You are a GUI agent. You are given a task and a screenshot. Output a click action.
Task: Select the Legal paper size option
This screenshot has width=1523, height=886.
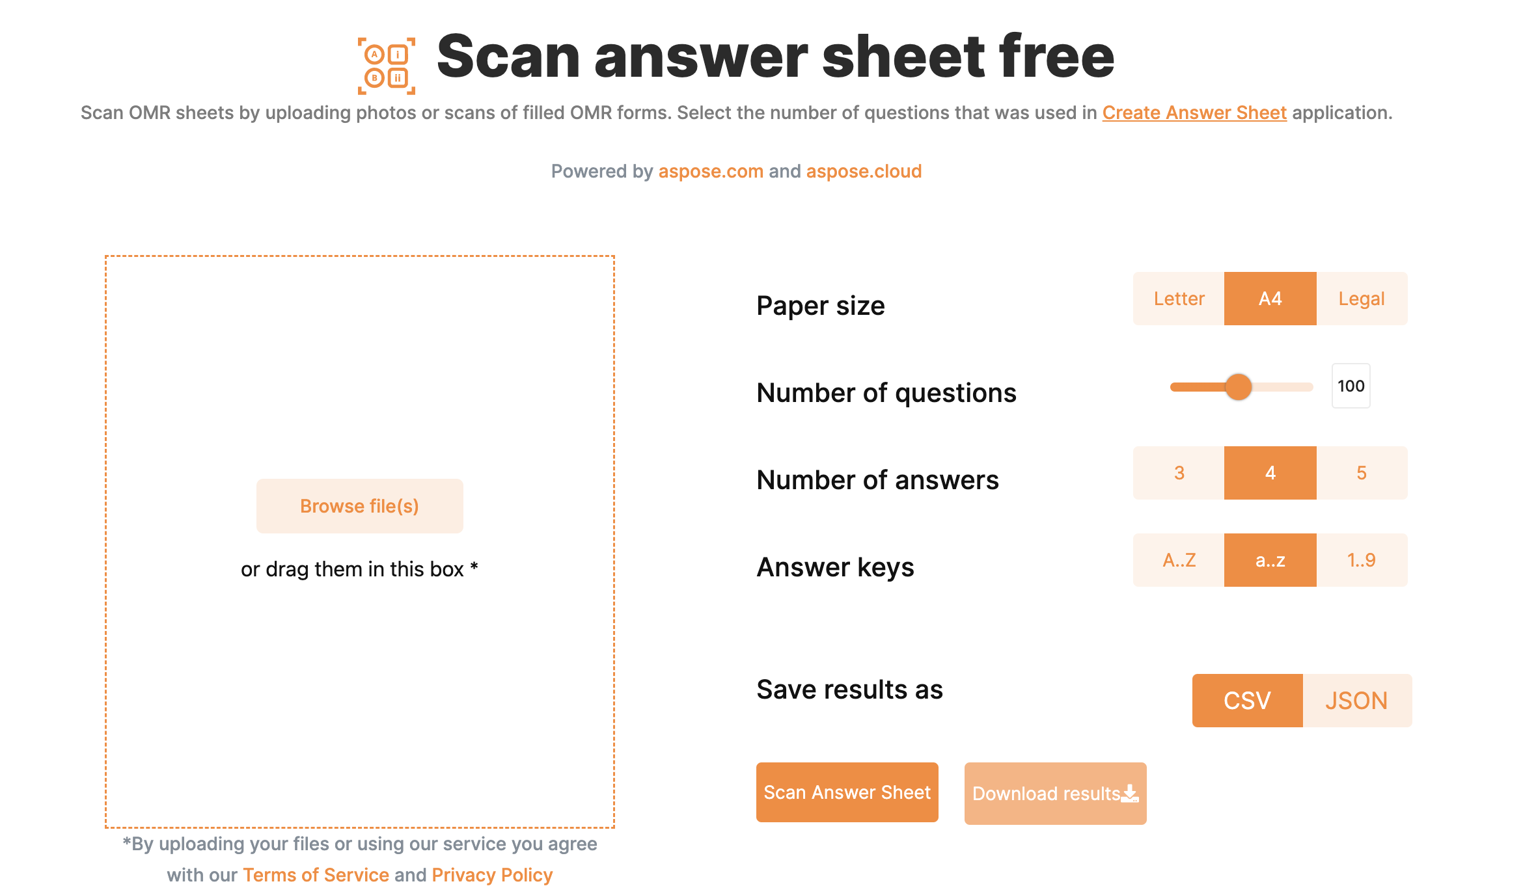pos(1363,299)
